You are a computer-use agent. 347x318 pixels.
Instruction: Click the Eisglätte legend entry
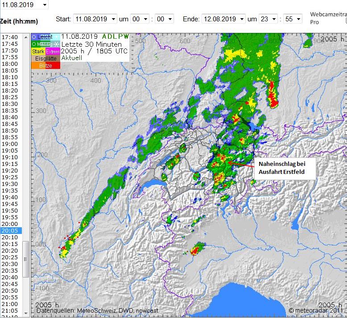click(45, 59)
